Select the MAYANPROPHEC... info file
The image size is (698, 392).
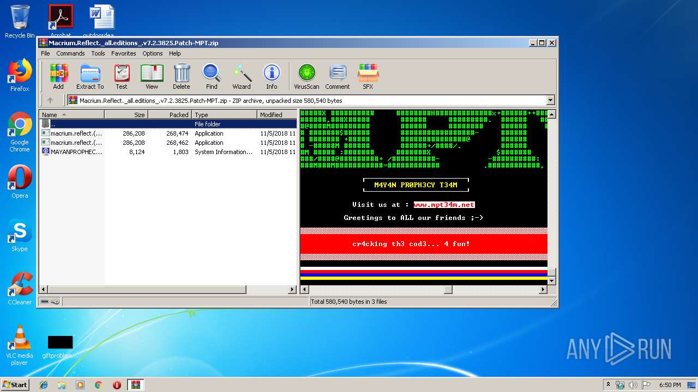click(x=168, y=152)
